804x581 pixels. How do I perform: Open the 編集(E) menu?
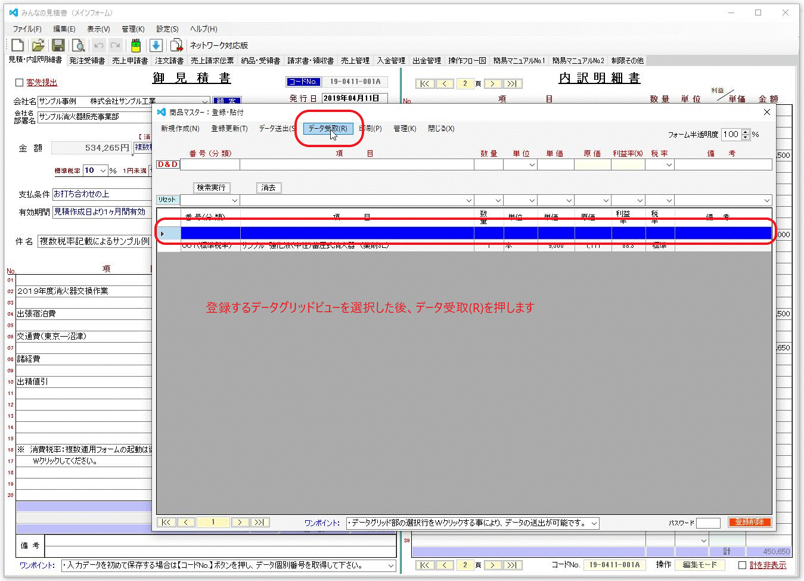[x=64, y=29]
